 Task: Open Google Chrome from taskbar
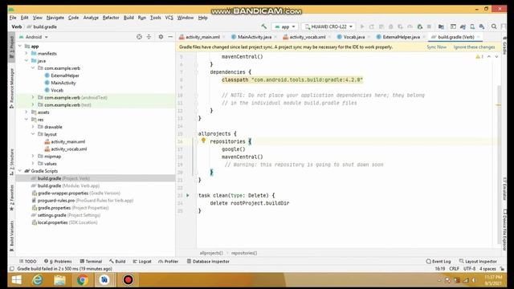[82, 280]
